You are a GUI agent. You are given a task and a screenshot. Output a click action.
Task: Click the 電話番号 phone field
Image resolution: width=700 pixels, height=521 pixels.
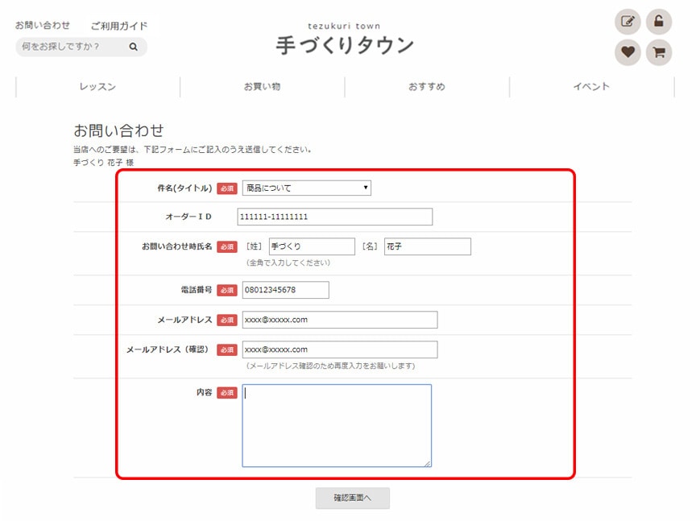pos(286,290)
